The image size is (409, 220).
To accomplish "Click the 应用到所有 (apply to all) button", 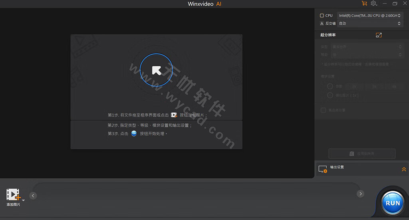I will pos(362,154).
